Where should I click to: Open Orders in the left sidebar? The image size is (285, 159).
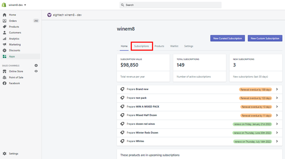13,21
